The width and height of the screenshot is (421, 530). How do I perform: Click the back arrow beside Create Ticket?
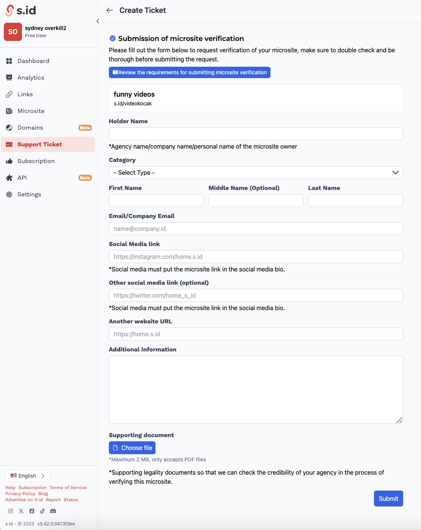[x=110, y=10]
